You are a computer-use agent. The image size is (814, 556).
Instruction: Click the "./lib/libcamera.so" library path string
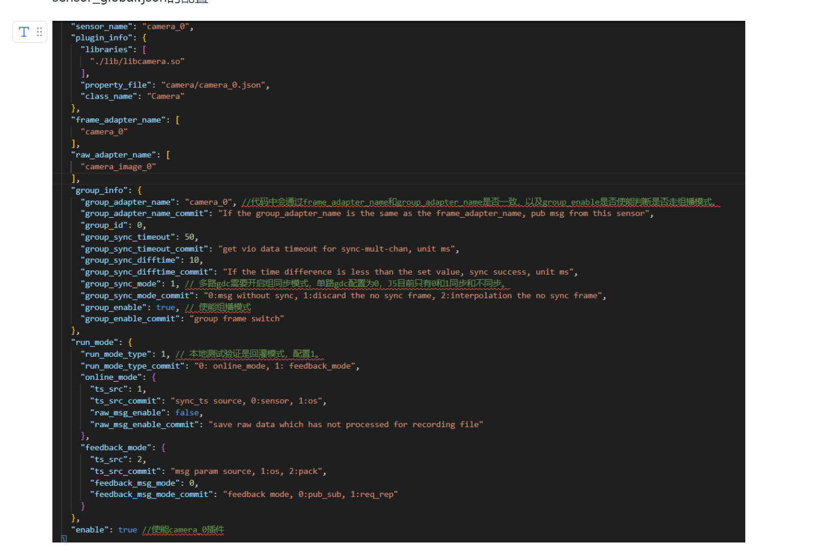coord(137,61)
